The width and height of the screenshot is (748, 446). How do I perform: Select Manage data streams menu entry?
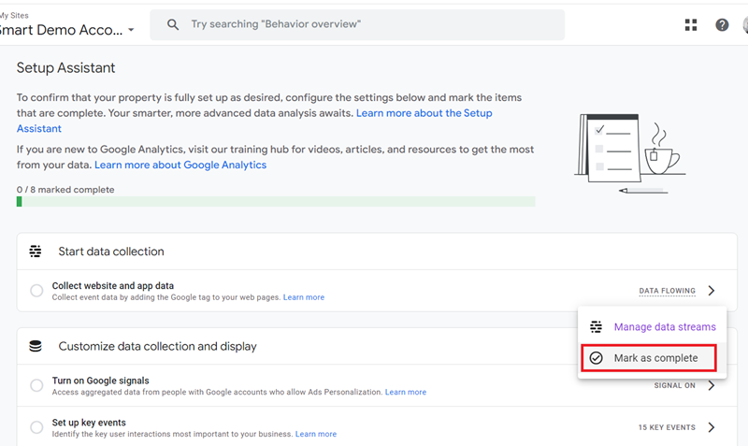point(652,326)
